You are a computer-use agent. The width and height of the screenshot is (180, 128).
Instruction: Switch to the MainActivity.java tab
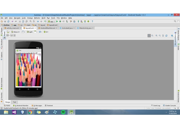point(84,28)
